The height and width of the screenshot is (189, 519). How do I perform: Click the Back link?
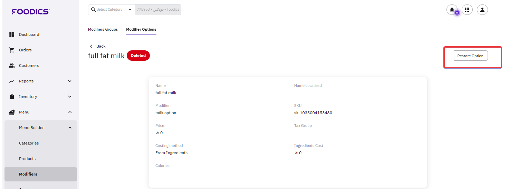click(x=101, y=46)
